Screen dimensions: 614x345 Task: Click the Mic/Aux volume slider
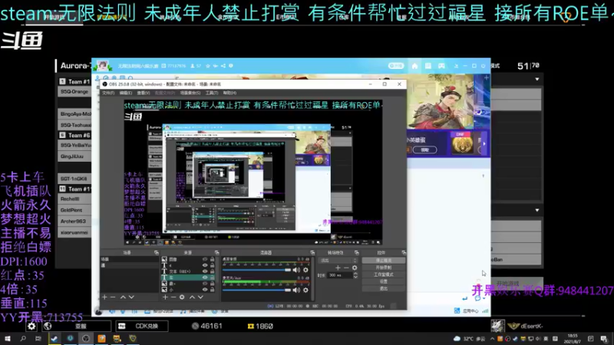pyautogui.click(x=257, y=290)
